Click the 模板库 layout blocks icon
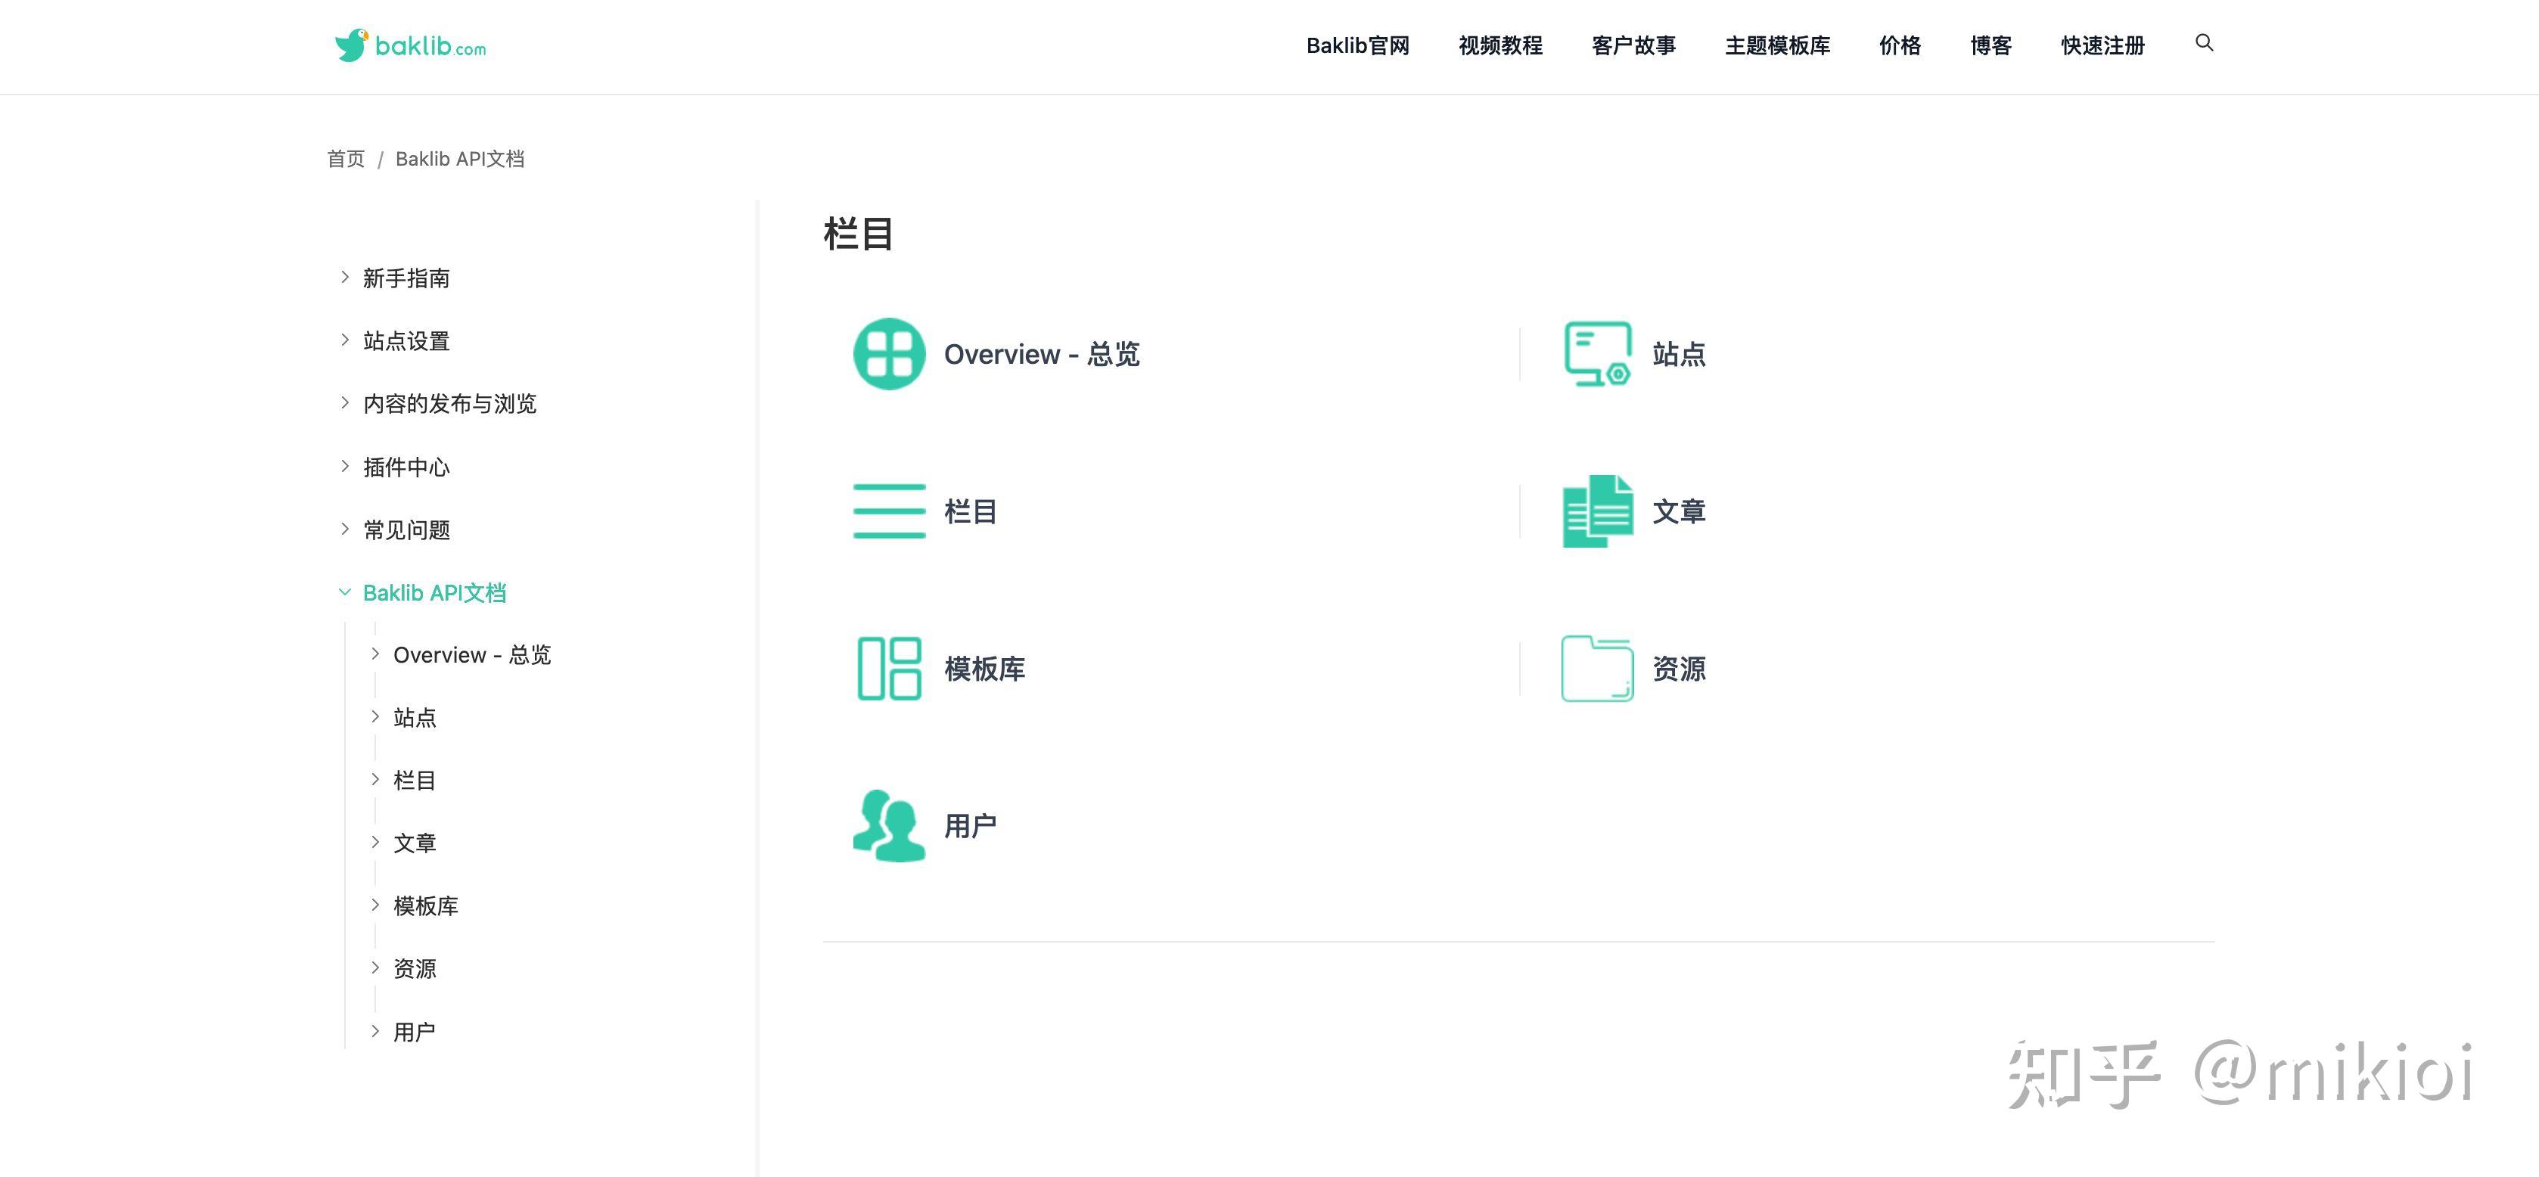Screen dimensions: 2539x1177 click(888, 669)
